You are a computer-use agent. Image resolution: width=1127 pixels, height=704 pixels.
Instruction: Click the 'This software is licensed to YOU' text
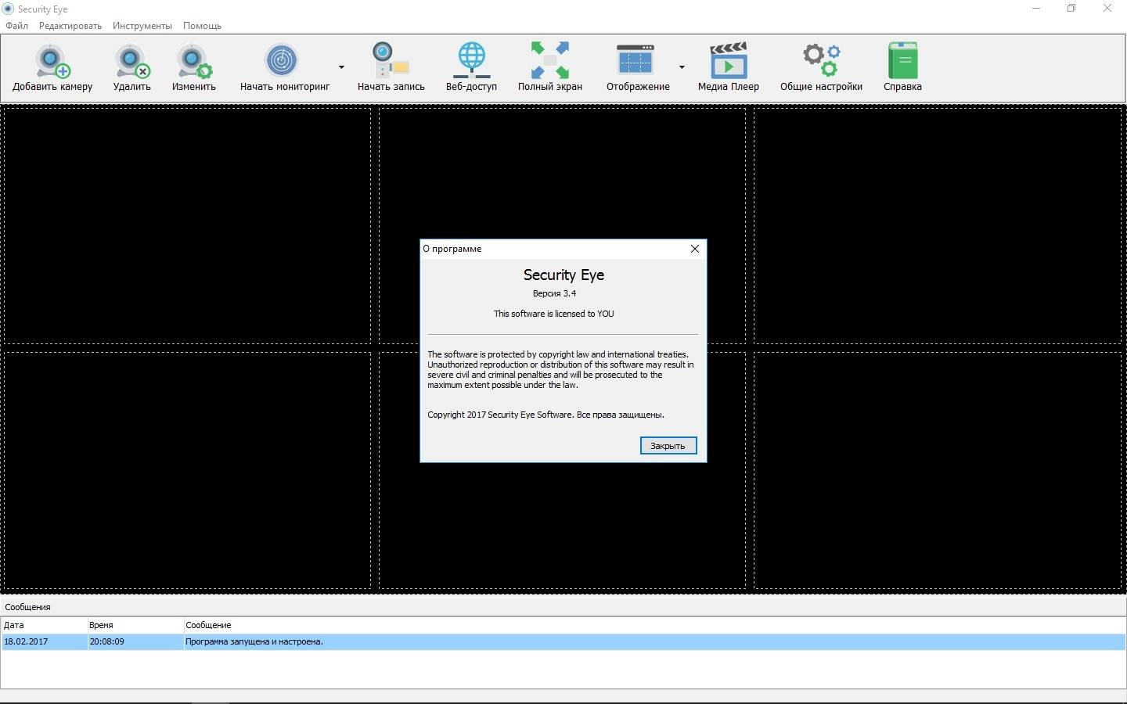click(554, 314)
